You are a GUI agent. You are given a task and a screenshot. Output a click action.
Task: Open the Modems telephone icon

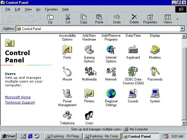click(155, 50)
